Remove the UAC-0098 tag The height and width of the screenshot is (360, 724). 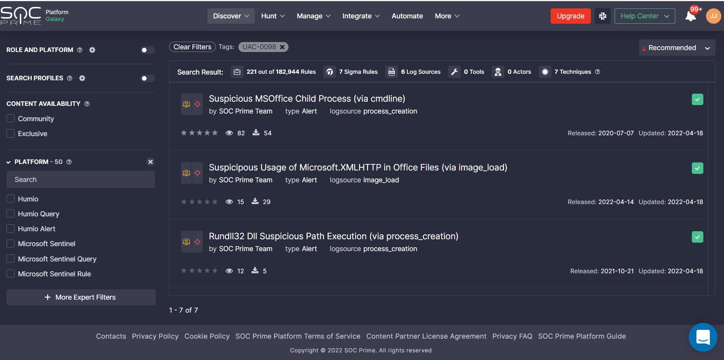pyautogui.click(x=282, y=47)
